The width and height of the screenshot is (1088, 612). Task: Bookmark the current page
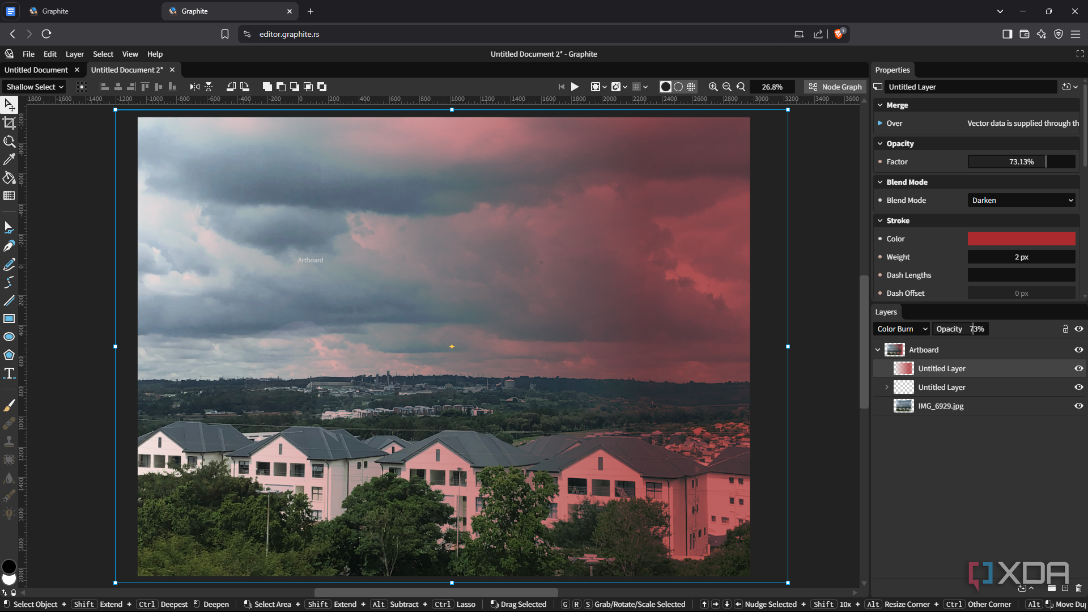pos(225,34)
